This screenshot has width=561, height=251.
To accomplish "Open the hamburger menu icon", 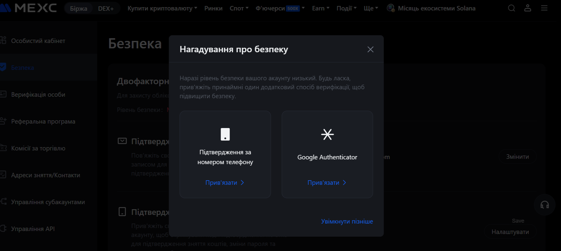I will click(x=544, y=8).
